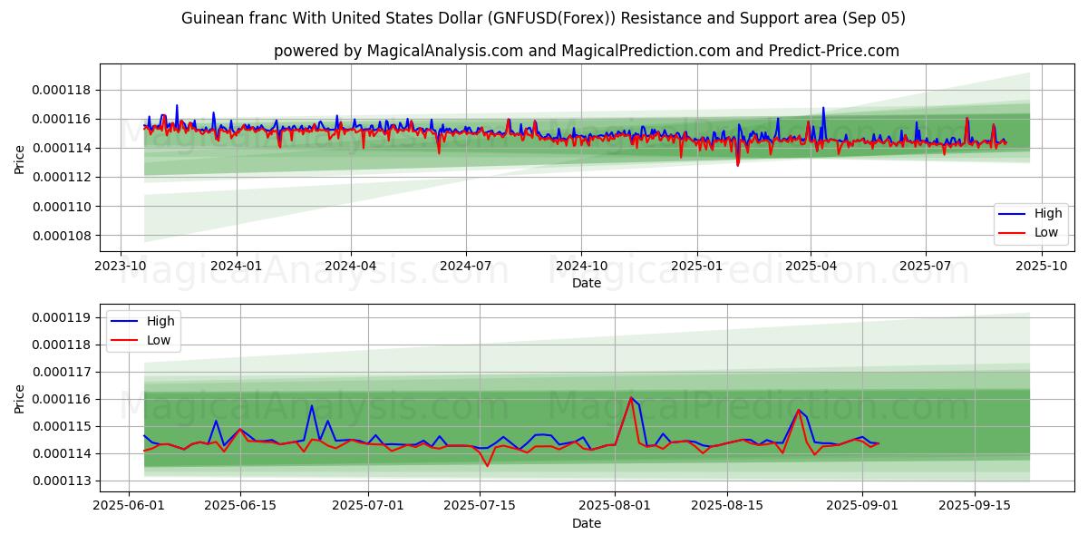Click top chart x-axis tick 2023-10
Screen dimensions: 1088x544
[121, 267]
